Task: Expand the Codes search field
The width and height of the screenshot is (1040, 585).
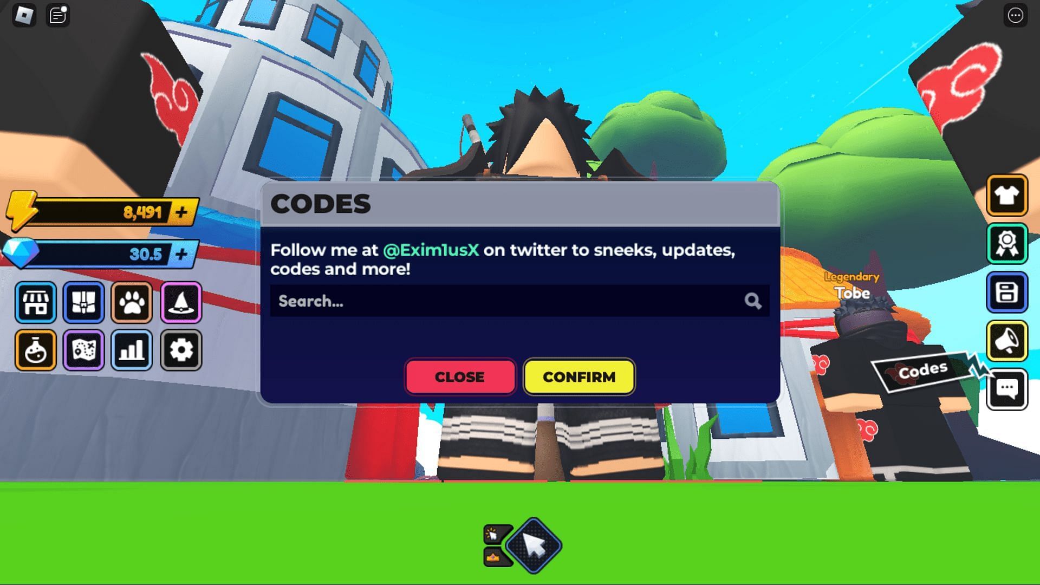Action: click(x=519, y=300)
